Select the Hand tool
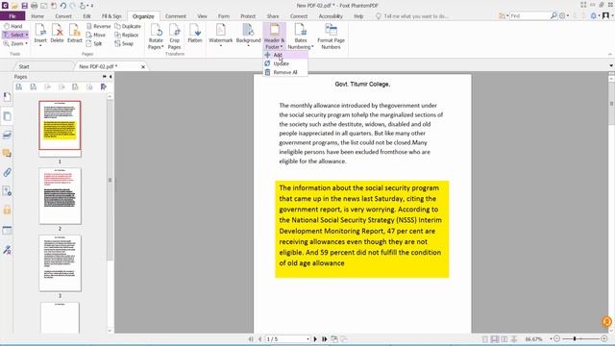Screen dimensions: 615x346 (12, 26)
